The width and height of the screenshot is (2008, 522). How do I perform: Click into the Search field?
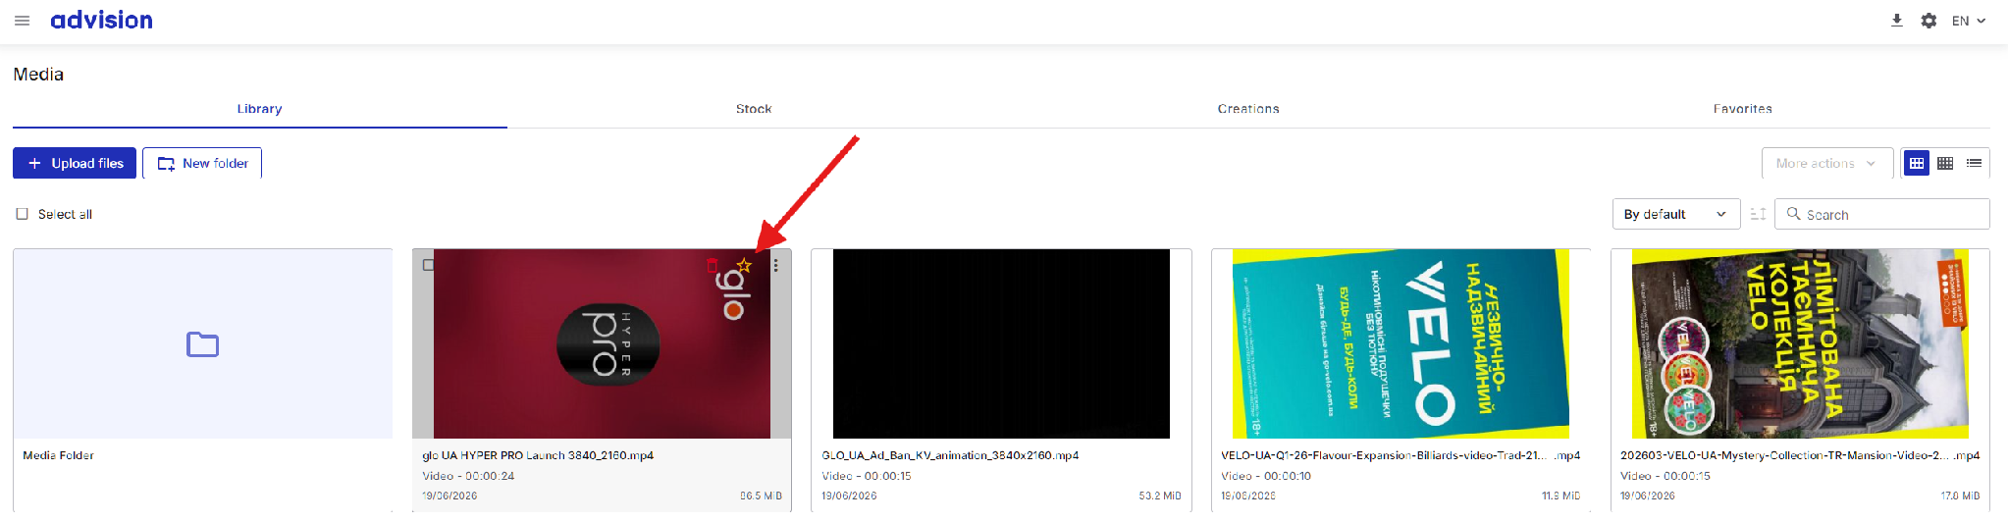tap(1882, 214)
